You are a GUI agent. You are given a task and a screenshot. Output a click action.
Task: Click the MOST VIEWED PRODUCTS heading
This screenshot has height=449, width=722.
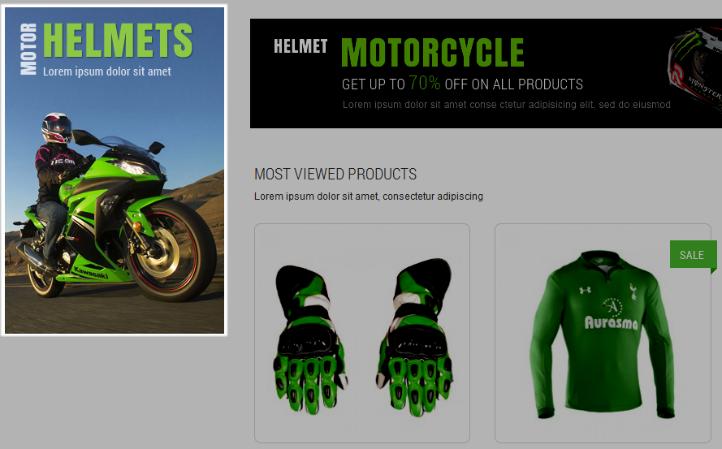point(335,174)
